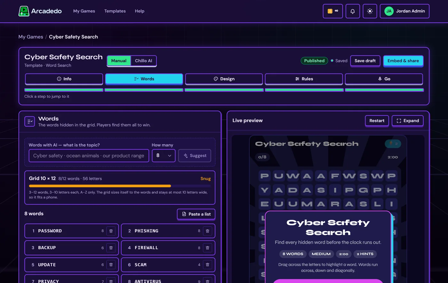Focus the AI topic input field
The width and height of the screenshot is (448, 283).
pos(89,156)
